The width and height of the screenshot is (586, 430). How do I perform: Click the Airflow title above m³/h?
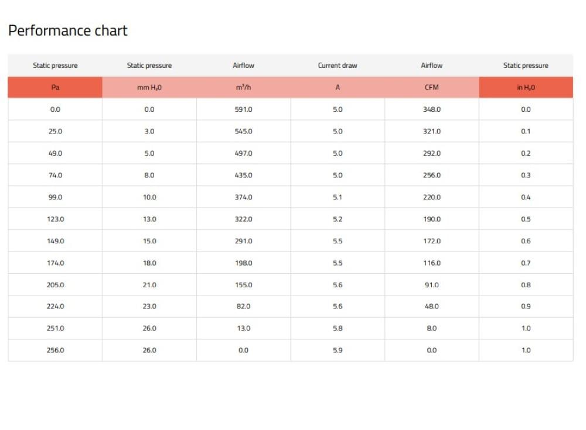243,66
